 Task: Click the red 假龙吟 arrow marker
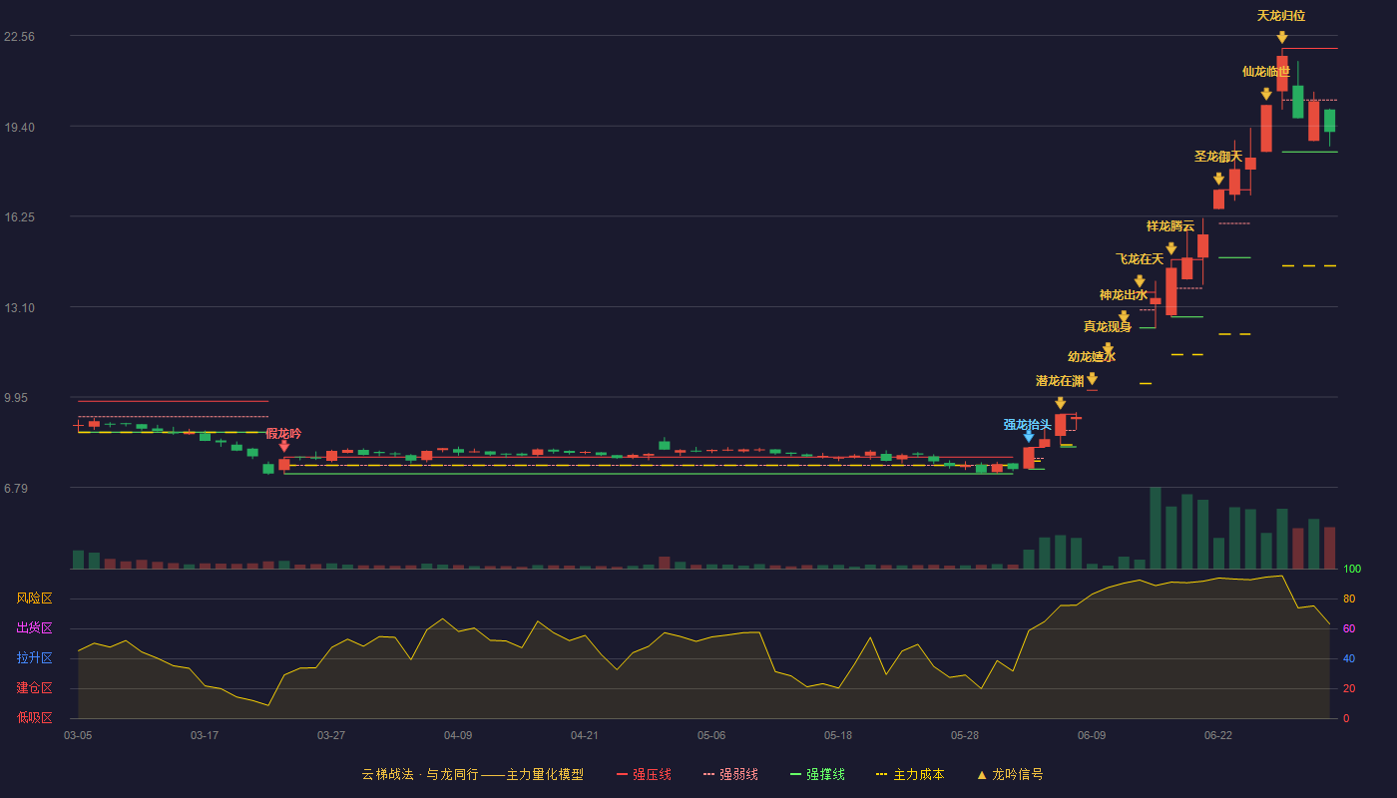[283, 446]
